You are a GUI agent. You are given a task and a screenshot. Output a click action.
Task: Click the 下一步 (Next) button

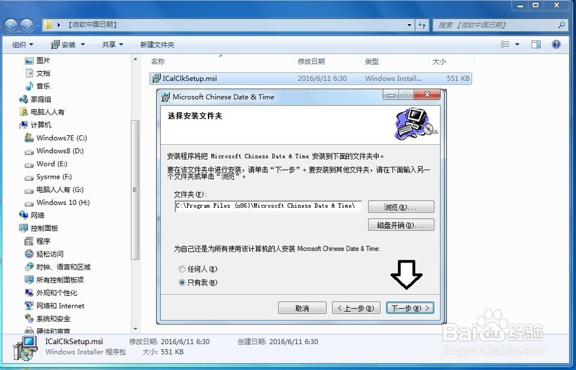pos(410,308)
